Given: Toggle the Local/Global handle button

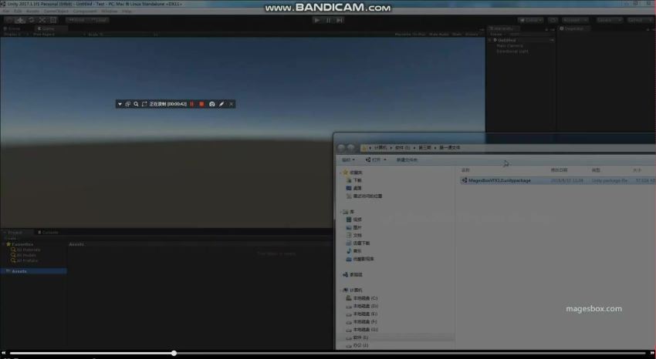Looking at the screenshot, I should tap(99, 20).
